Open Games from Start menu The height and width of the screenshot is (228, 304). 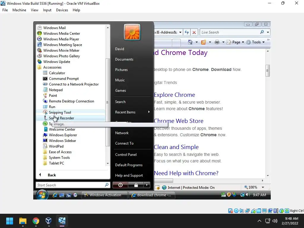coord(121,90)
